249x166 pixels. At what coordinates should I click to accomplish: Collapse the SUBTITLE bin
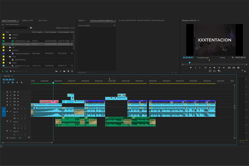tap(7, 50)
